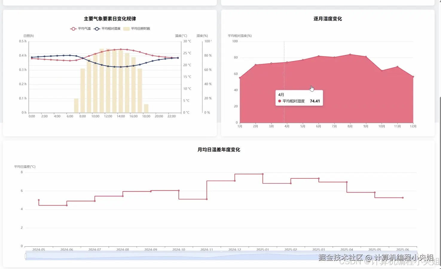Toggle the 平均日照时数 legend series
The height and width of the screenshot is (269, 441).
pyautogui.click(x=137, y=29)
